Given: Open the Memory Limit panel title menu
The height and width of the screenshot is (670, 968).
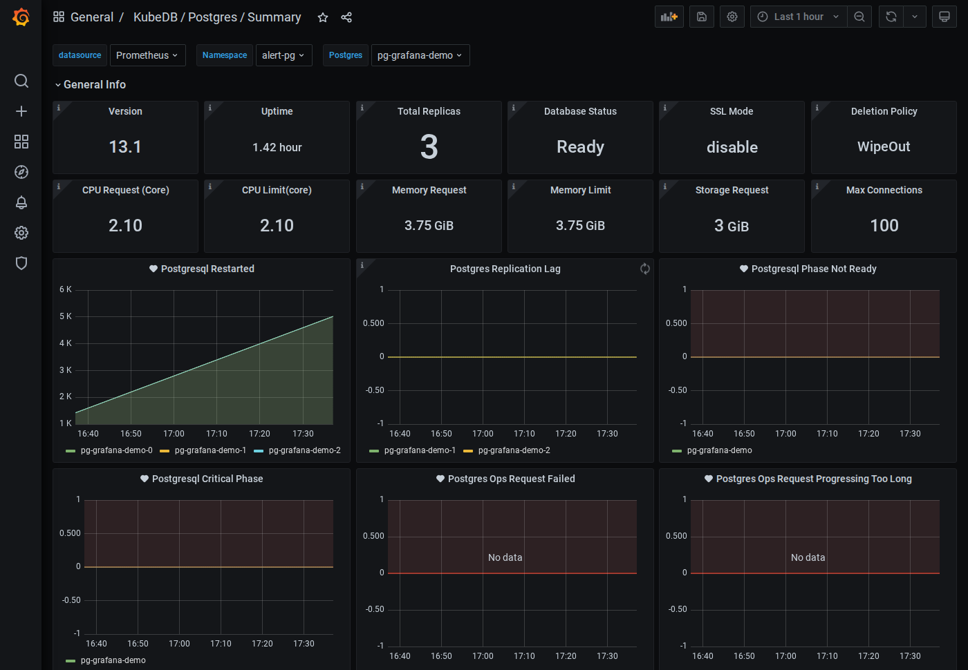Looking at the screenshot, I should pos(581,190).
